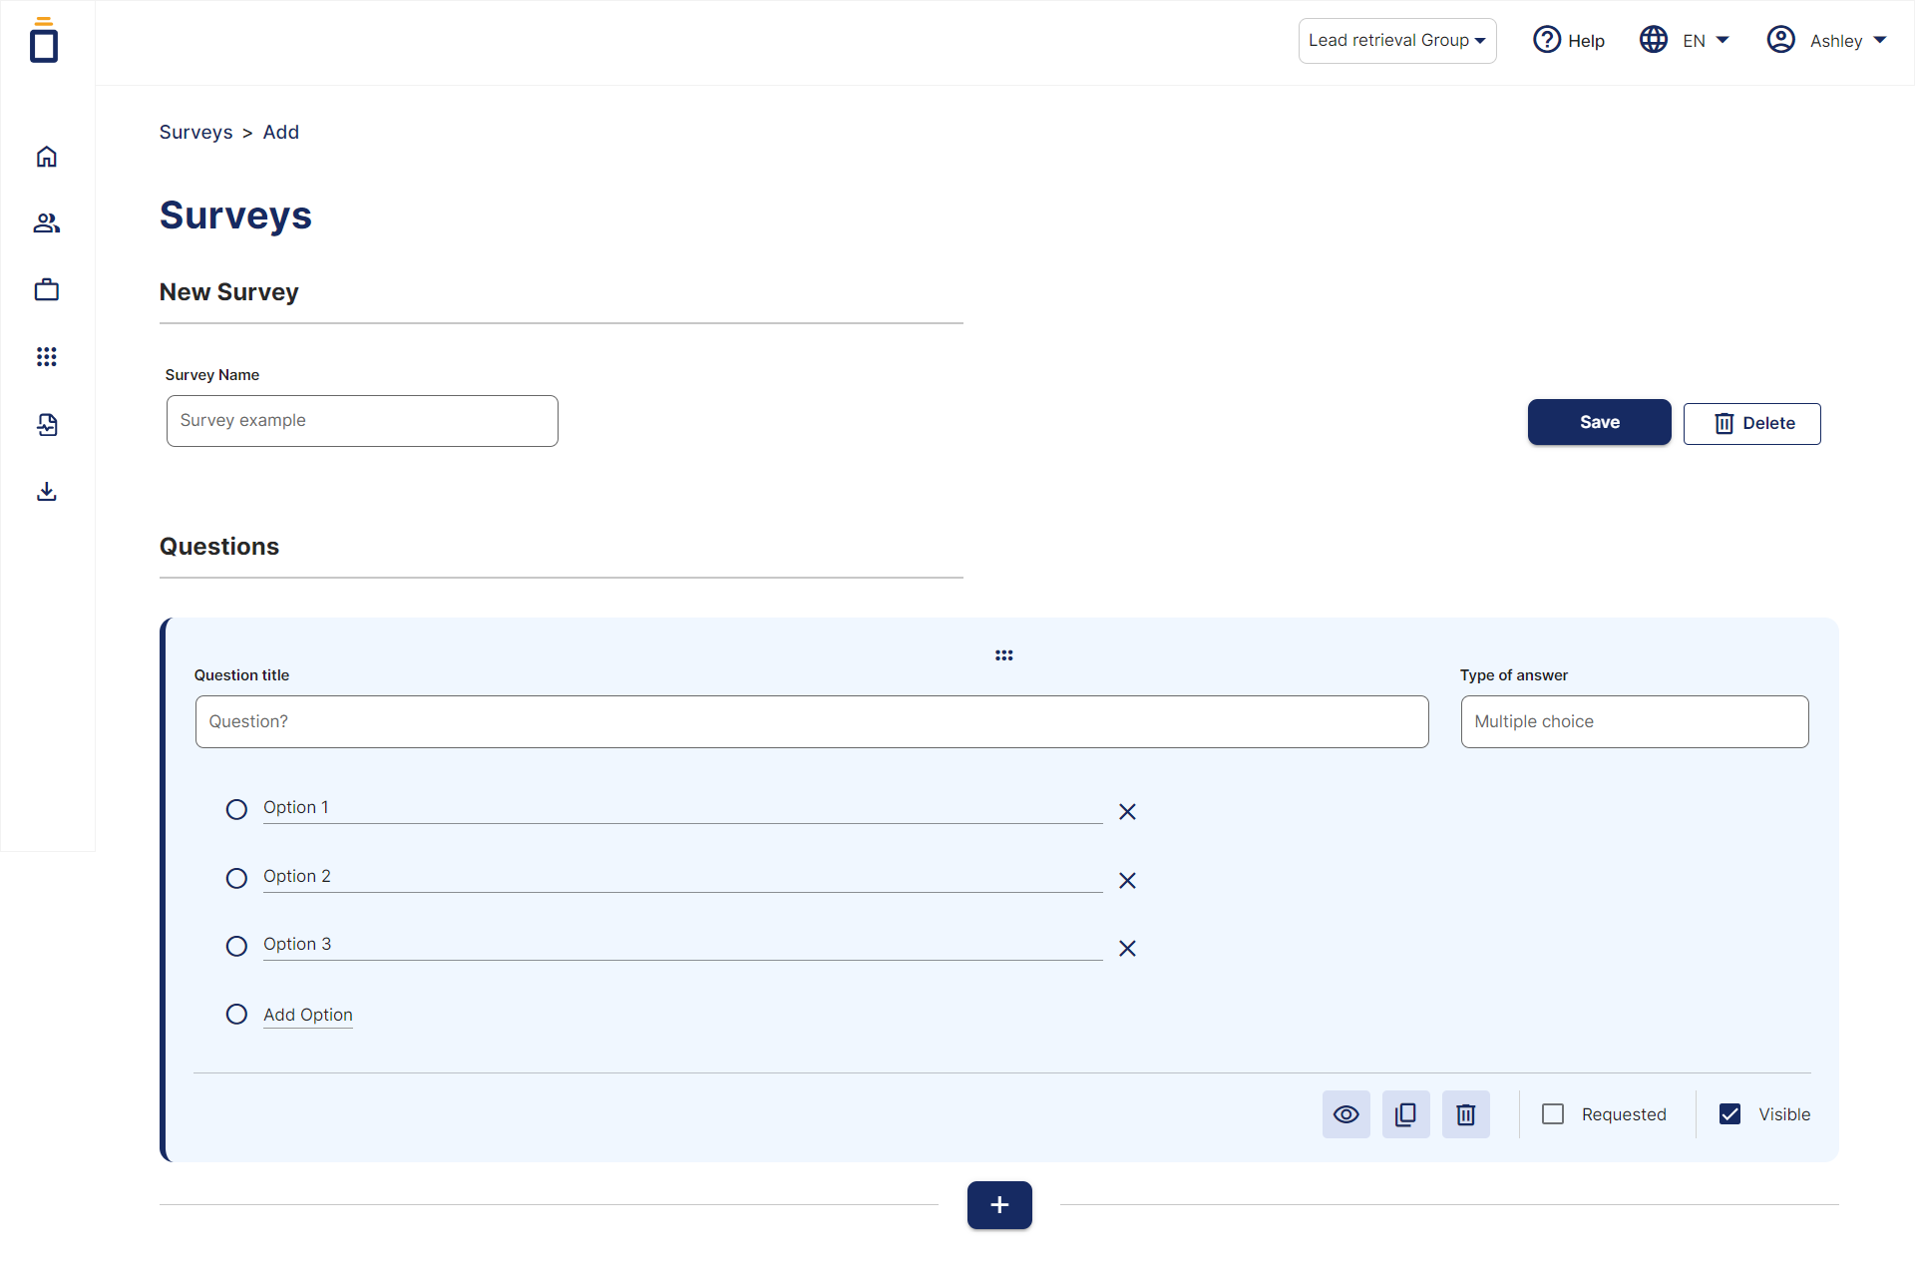
Task: Click the Help label
Action: pyautogui.click(x=1586, y=41)
